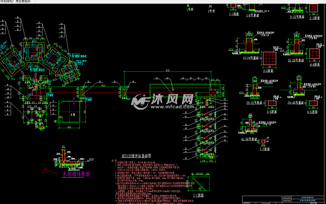Screen dimensions: 326x204
Task: Click the 1号件 label
Action: 190,10
